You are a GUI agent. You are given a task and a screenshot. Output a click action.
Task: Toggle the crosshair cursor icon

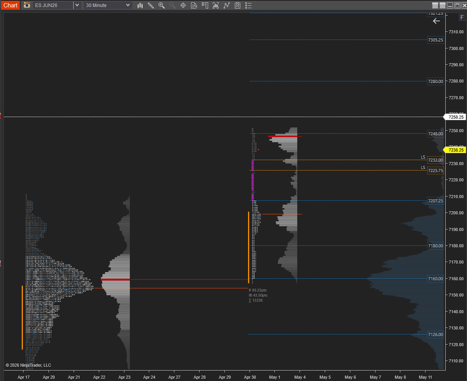pos(183,5)
